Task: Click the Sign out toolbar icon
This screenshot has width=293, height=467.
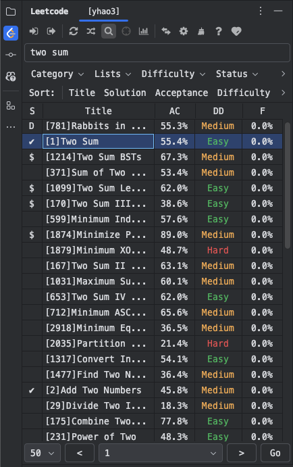Action: tap(51, 31)
